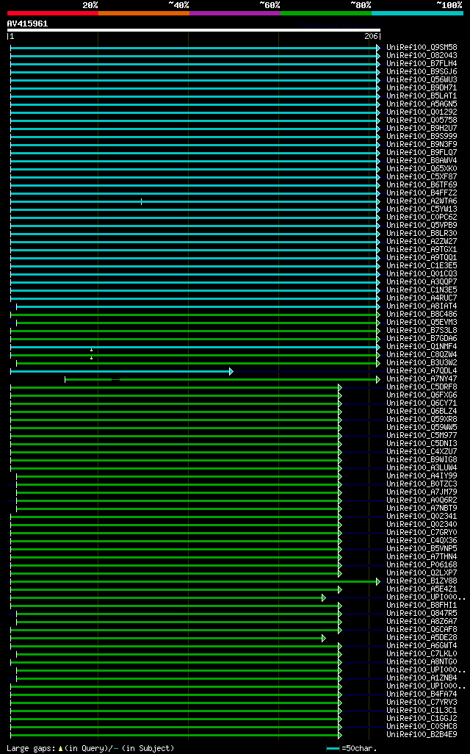The width and height of the screenshot is (470, 754).
Task: Click the UniRef100_Q02341 hit label
Action: click(x=422, y=517)
